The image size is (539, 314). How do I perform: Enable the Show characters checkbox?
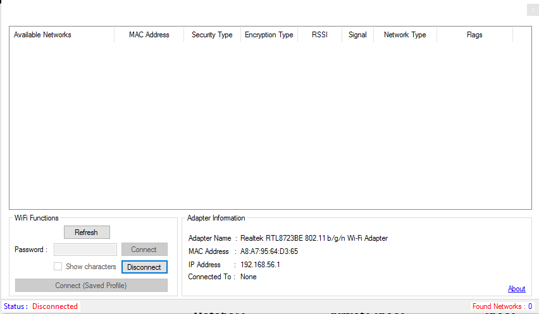click(x=58, y=267)
